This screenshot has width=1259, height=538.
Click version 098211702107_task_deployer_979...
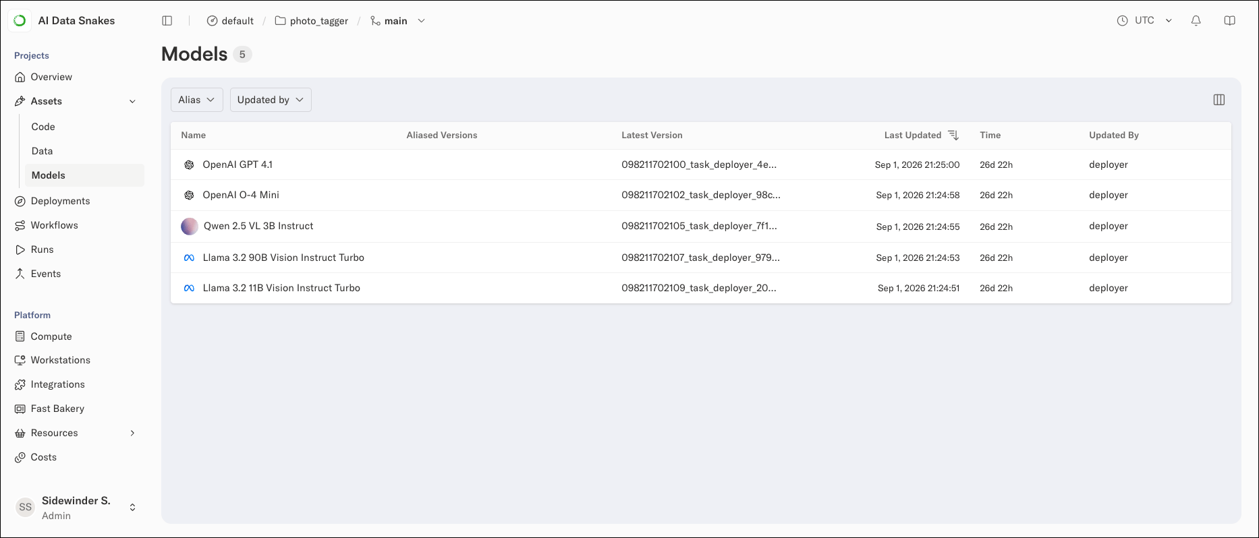(x=700, y=258)
